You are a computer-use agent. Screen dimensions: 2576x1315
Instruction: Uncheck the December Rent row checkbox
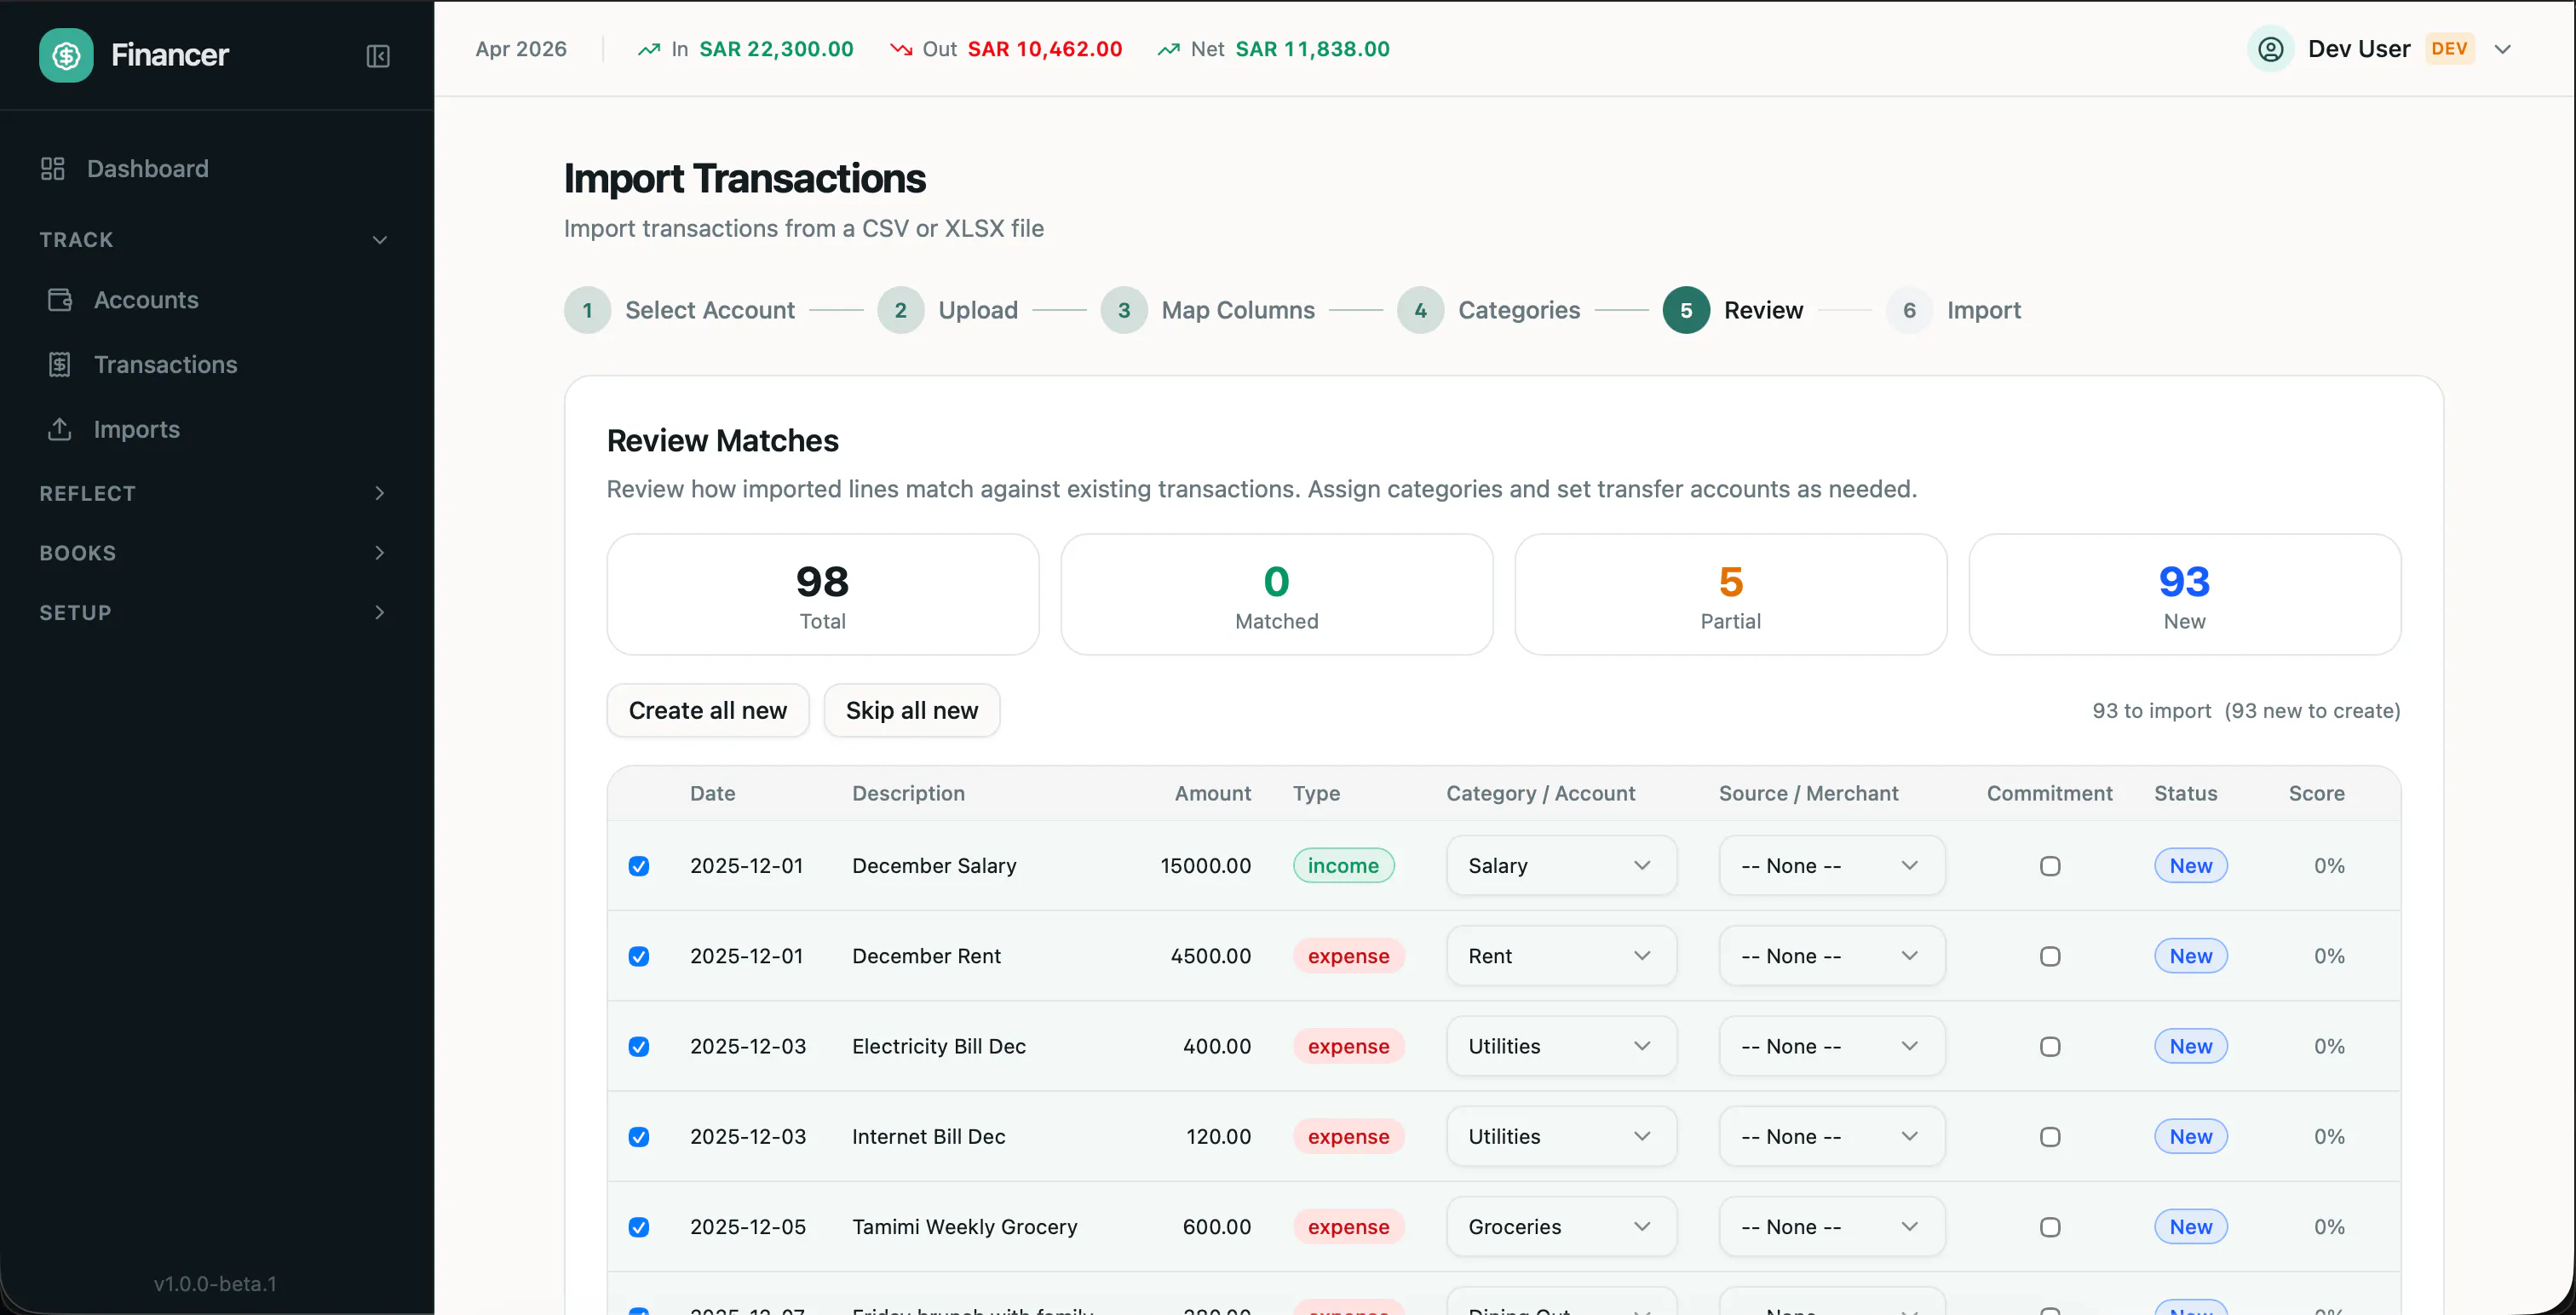point(639,957)
